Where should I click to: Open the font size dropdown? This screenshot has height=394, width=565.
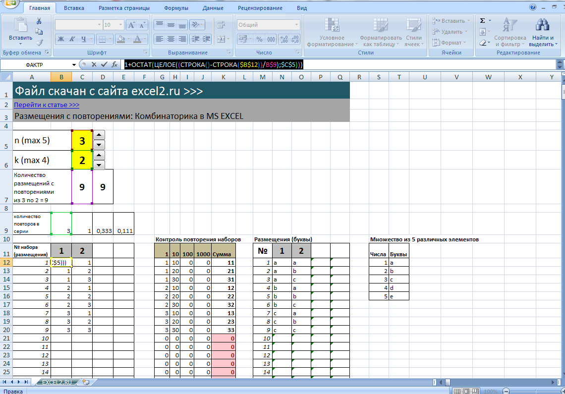(121, 25)
